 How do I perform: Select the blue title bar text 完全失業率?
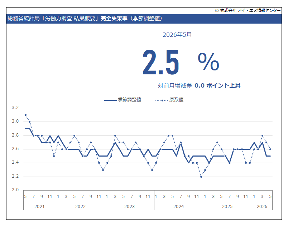point(114,19)
